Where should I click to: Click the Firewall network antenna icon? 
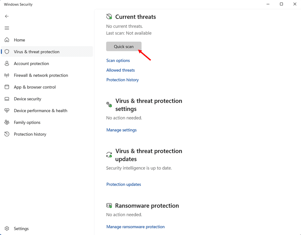pos(7,75)
